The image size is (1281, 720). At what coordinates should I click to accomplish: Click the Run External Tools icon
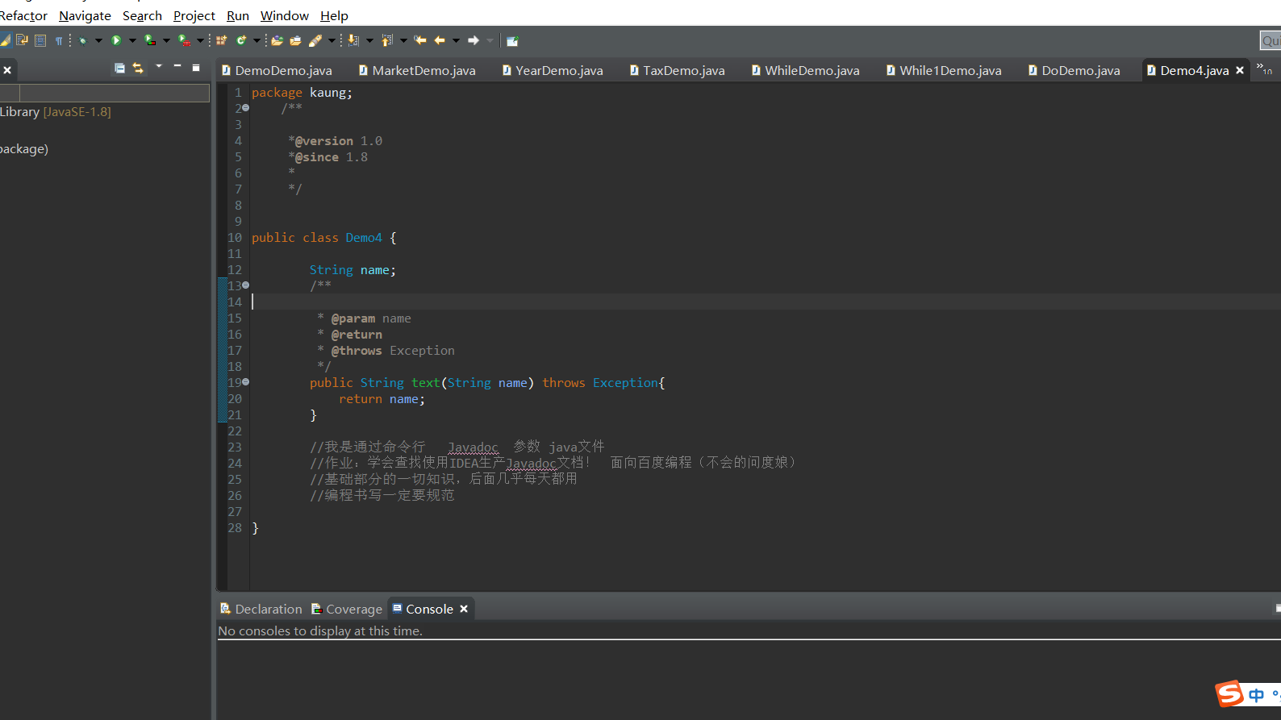[x=184, y=40]
